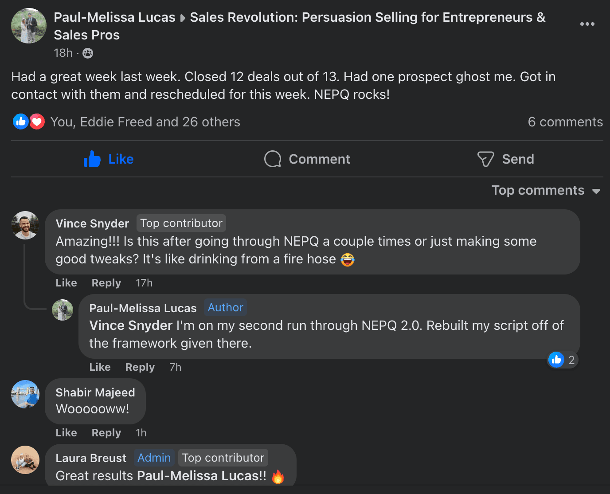Open the heart reaction icon on post
The width and height of the screenshot is (610, 494).
(x=37, y=122)
